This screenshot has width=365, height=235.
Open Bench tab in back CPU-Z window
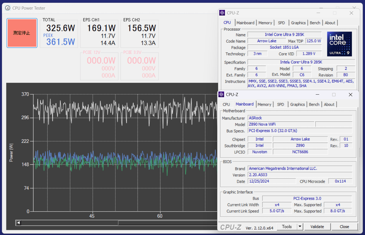coord(315,23)
